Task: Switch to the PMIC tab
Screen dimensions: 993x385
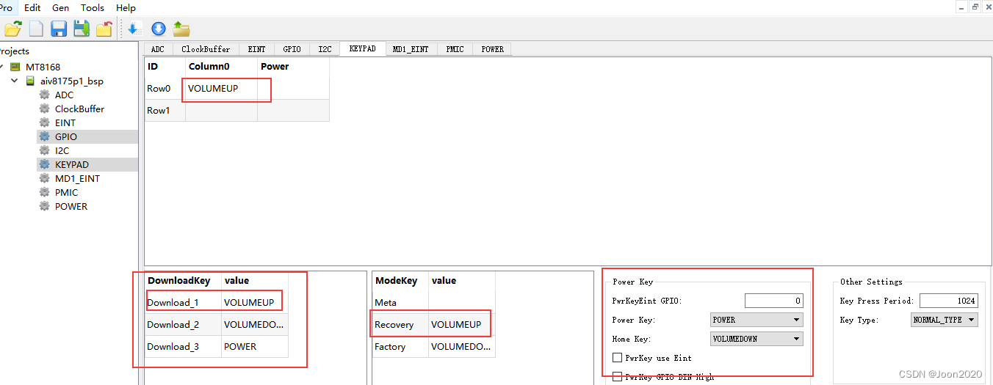Action: click(x=455, y=49)
